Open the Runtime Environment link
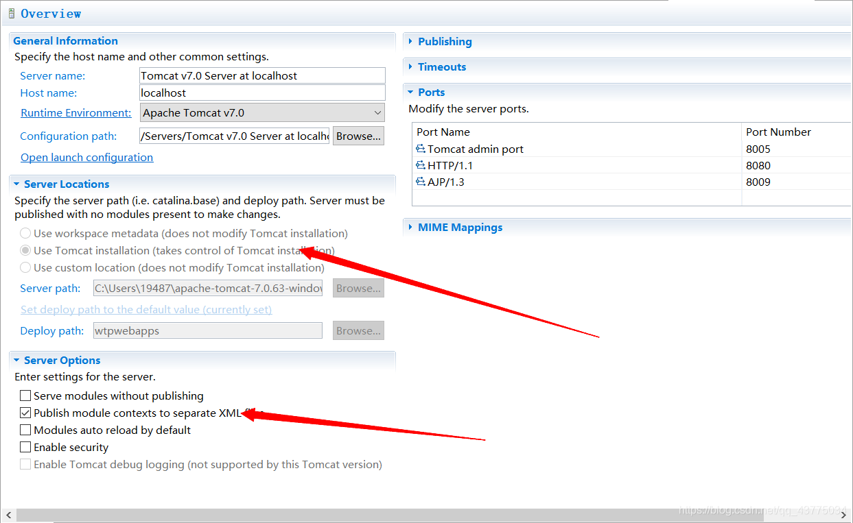 [75, 112]
